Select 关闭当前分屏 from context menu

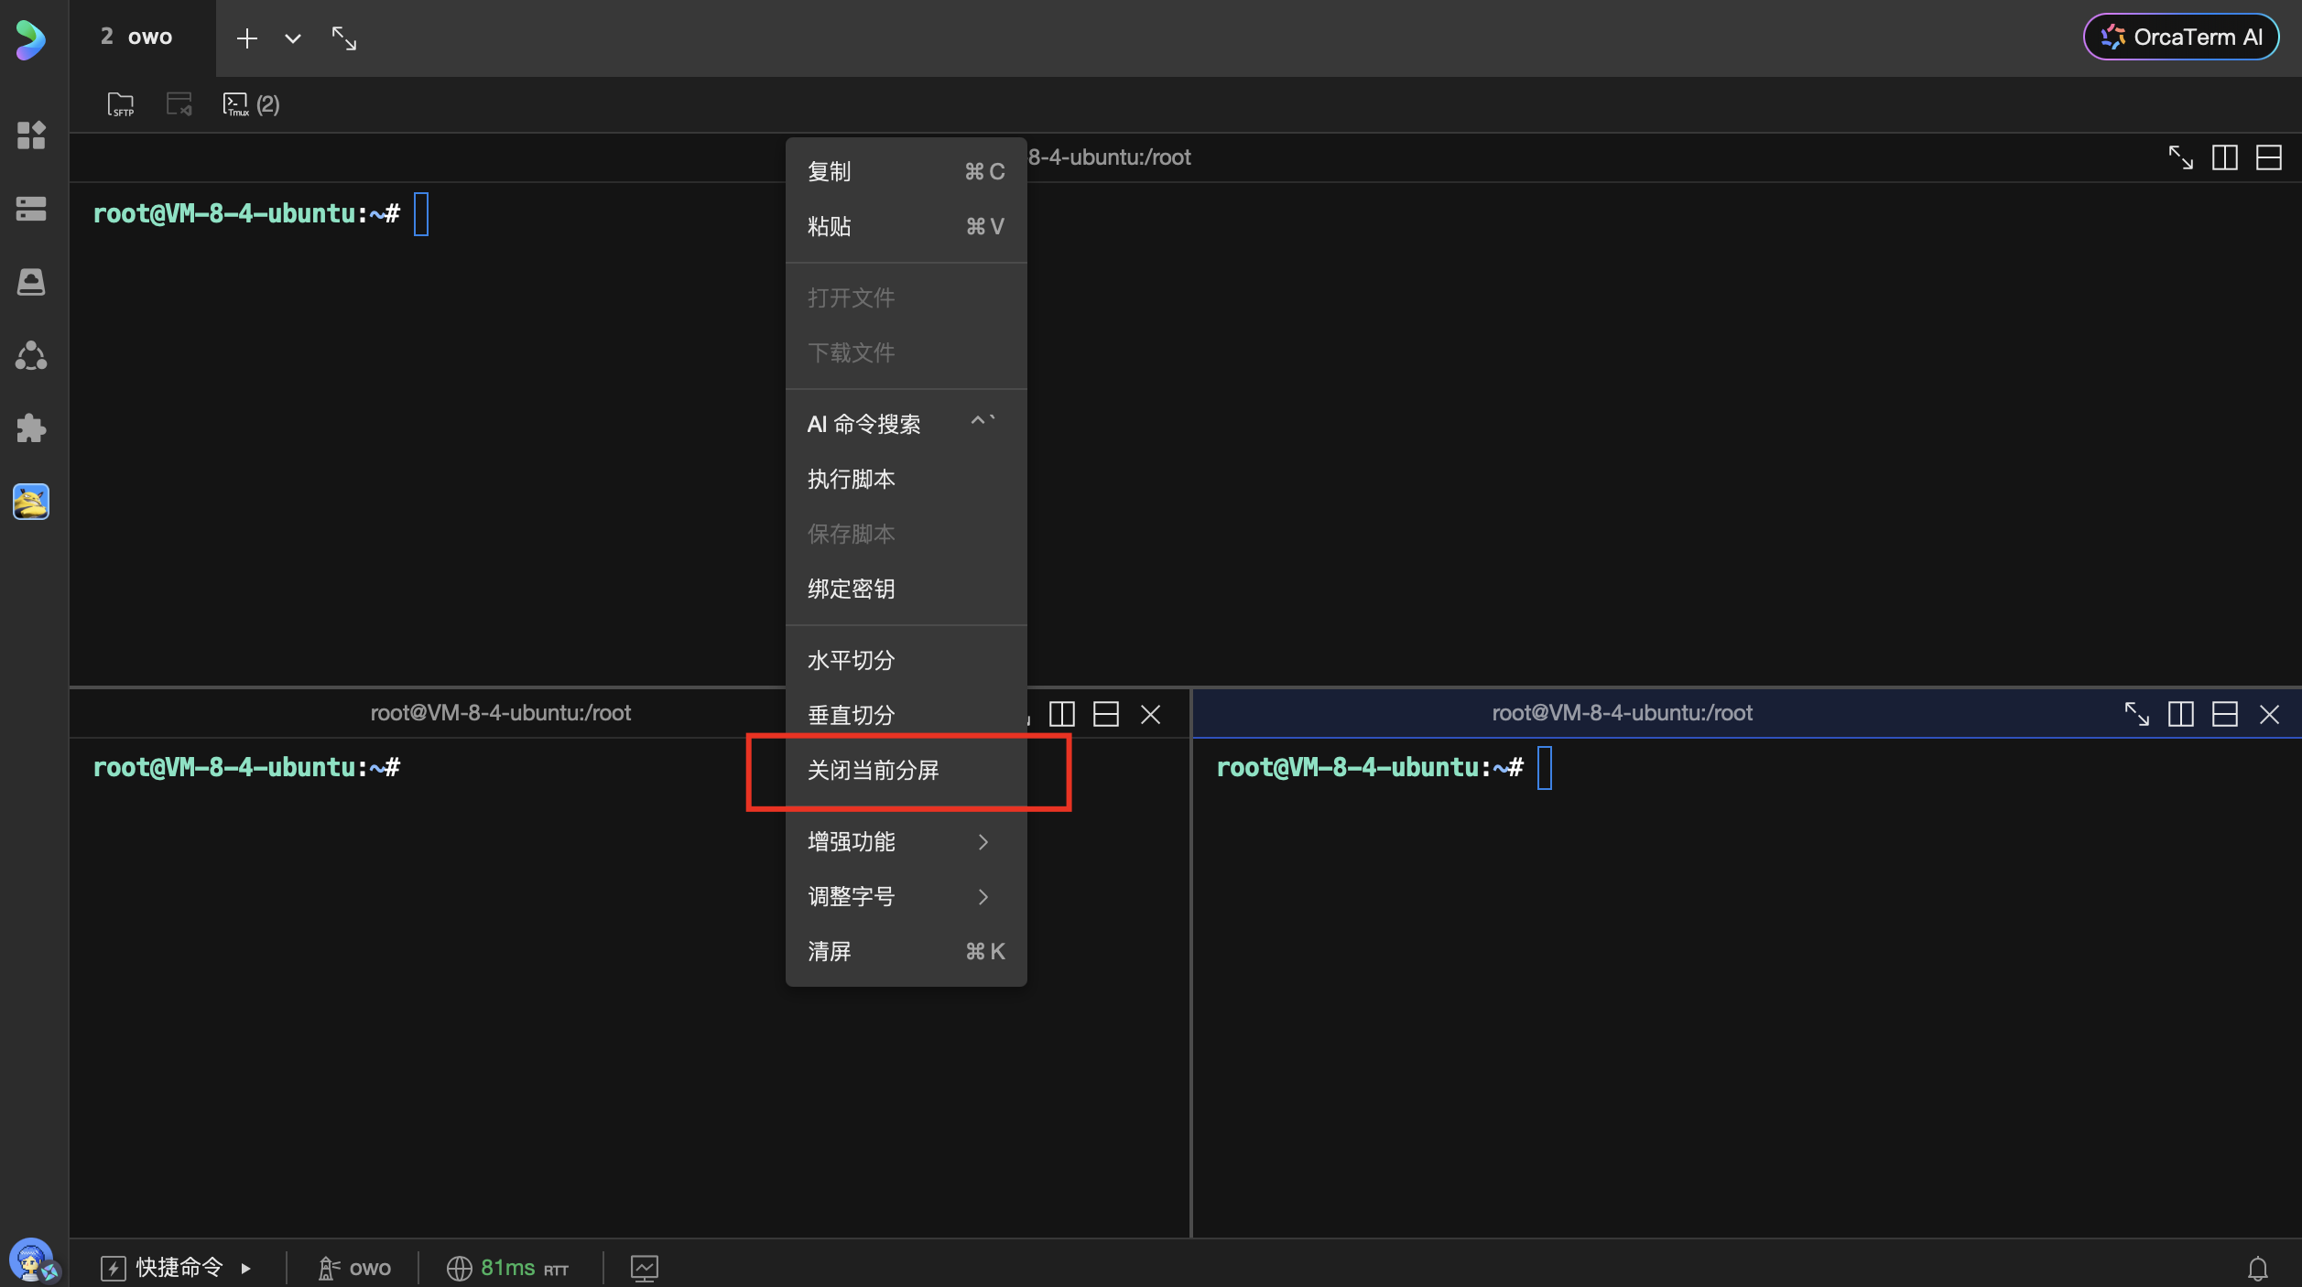(873, 771)
